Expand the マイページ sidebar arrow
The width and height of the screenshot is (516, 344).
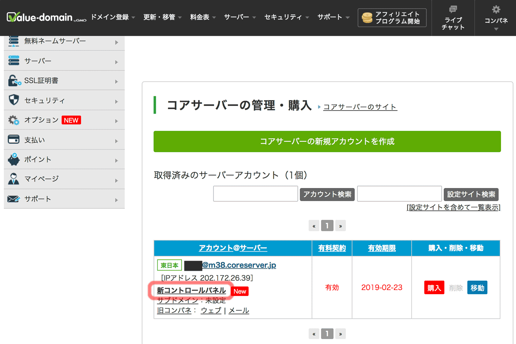point(116,180)
